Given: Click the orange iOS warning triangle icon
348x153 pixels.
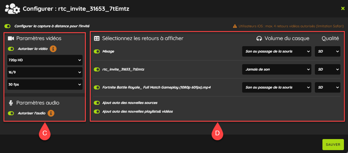Looking at the screenshot, I should [x=235, y=26].
